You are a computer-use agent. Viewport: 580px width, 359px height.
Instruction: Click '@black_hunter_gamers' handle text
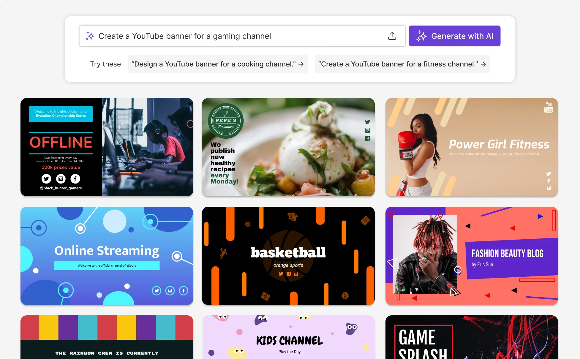click(61, 188)
